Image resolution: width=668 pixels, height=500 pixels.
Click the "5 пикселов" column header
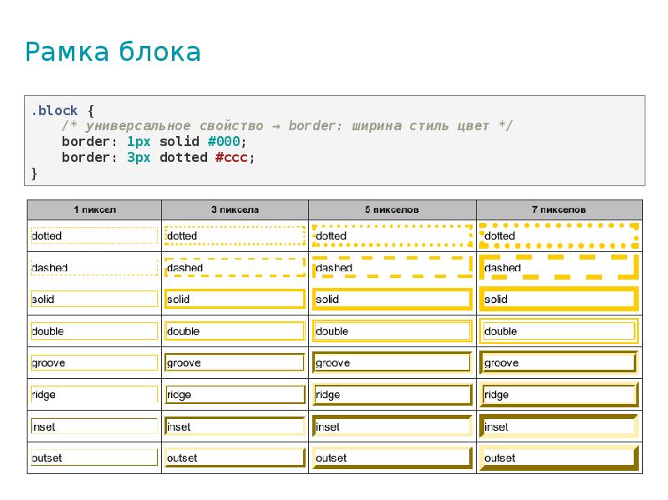click(x=392, y=210)
